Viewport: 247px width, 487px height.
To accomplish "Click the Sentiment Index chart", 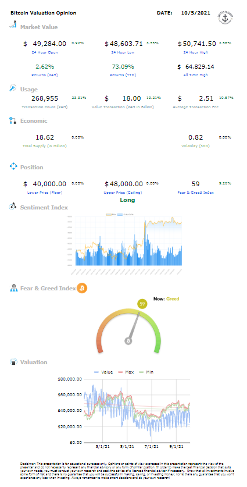I will pos(124,244).
